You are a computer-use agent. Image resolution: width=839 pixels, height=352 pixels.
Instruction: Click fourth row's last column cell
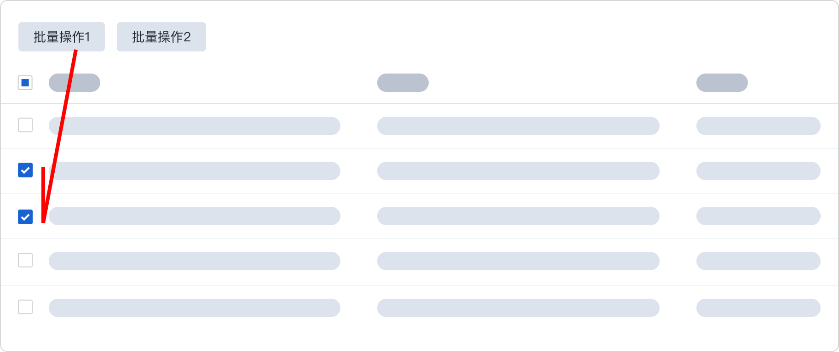pos(758,261)
